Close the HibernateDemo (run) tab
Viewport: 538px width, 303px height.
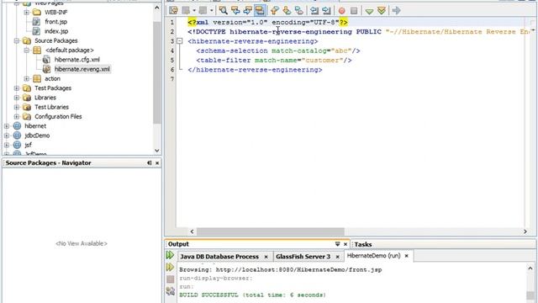pos(407,256)
